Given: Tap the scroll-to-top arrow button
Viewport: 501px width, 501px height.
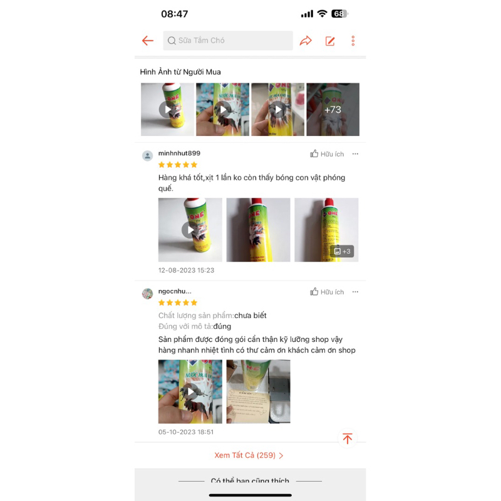Looking at the screenshot, I should click(x=348, y=438).
